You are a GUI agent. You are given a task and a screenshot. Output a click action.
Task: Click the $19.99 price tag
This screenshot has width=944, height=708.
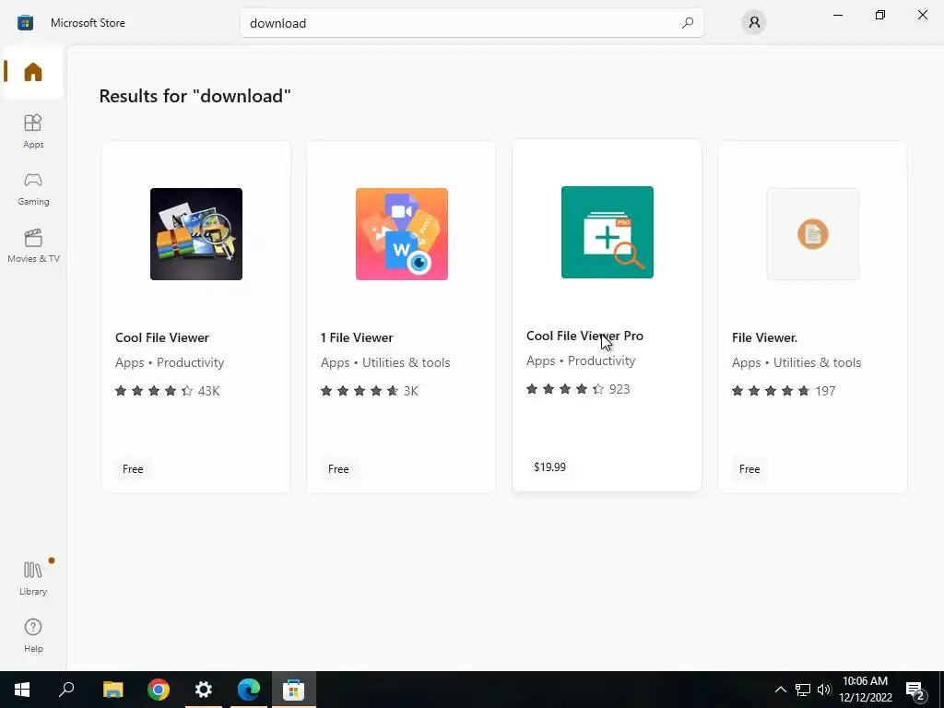click(x=549, y=467)
